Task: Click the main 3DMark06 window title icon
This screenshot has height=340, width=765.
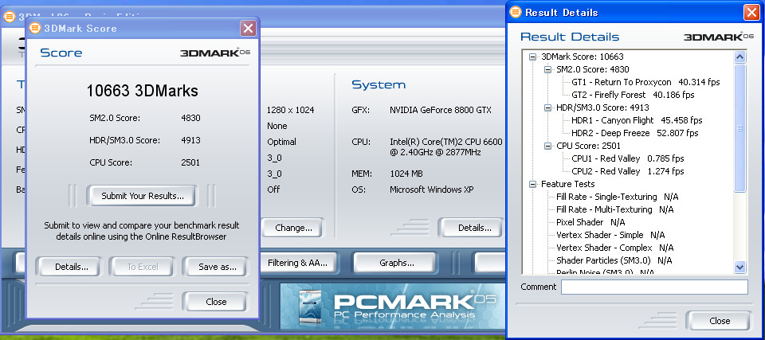Action: point(9,17)
